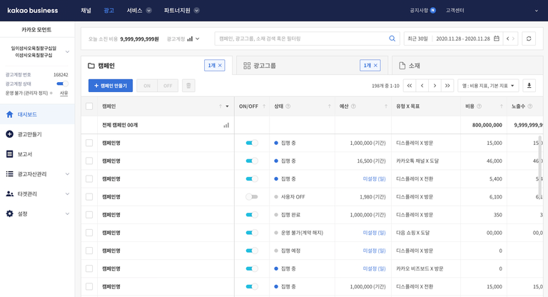Screen dimensions: 548x297
Task: Turn on the 사용자 OFF campaign switch
Action: 251,196
